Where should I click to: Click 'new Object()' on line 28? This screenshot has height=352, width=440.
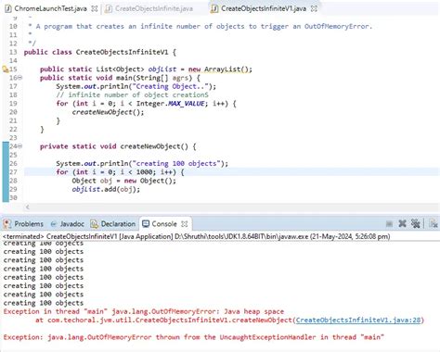pos(149,181)
